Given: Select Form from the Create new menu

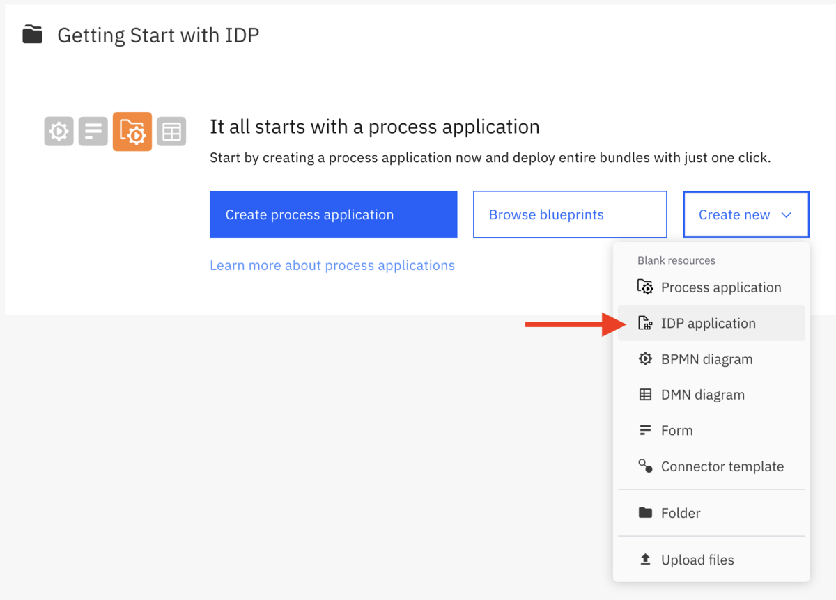Looking at the screenshot, I should tap(711, 430).
